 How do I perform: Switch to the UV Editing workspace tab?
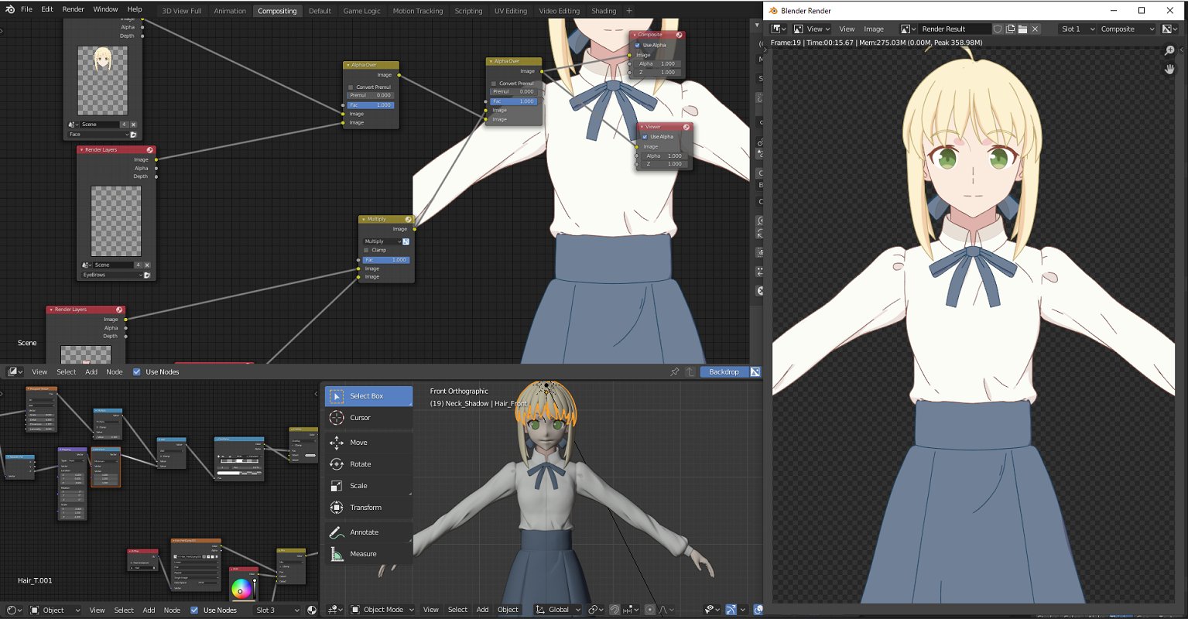pos(511,11)
